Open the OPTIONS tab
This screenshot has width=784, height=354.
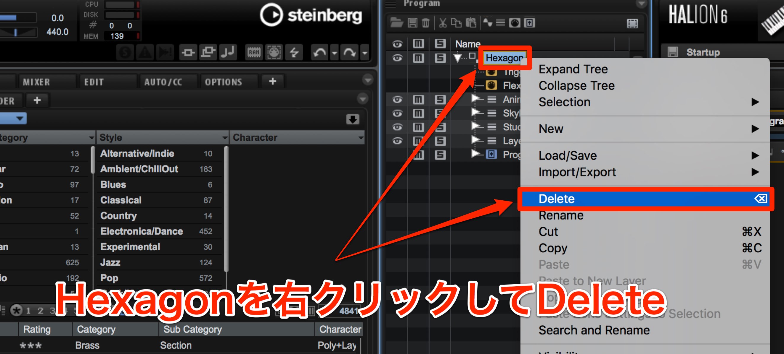(224, 82)
